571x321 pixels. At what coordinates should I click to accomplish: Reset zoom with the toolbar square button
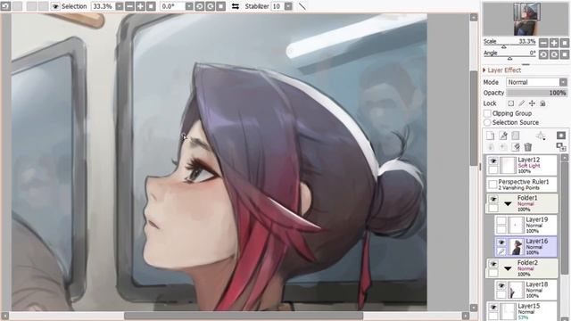click(151, 6)
